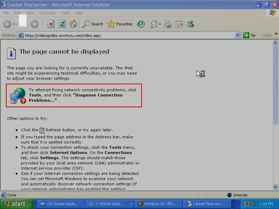The image size is (279, 209).
Task: Open the Help menu
Action: (x=79, y=13)
